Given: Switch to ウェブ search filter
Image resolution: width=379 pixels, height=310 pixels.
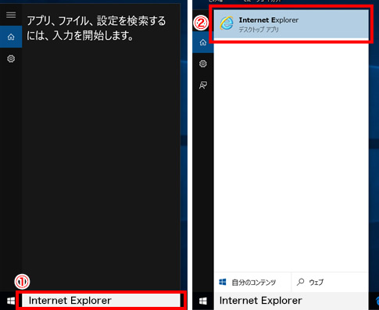Looking at the screenshot, I should [330, 282].
